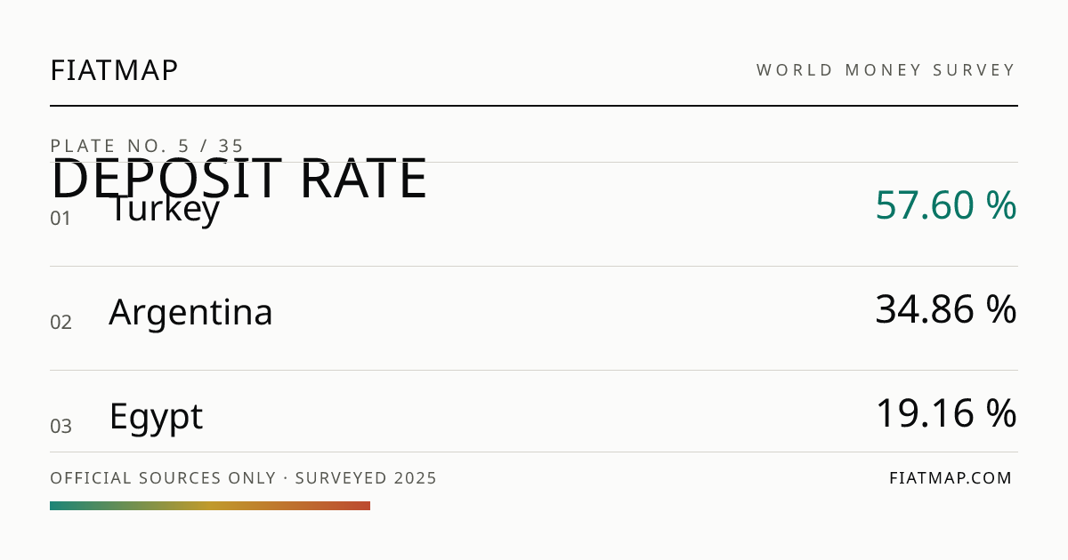Click rank number 02
The image size is (1068, 560).
click(61, 323)
